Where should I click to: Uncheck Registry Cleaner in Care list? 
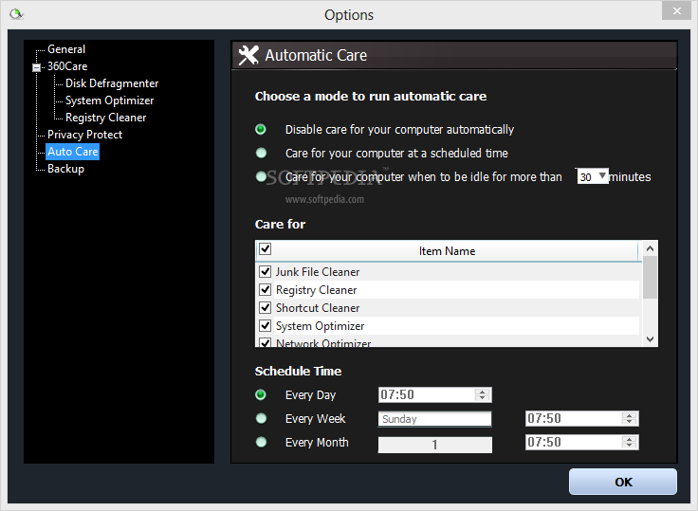coord(265,290)
